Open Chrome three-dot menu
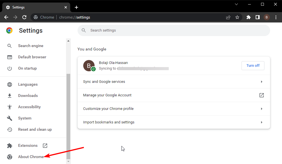 (x=276, y=17)
